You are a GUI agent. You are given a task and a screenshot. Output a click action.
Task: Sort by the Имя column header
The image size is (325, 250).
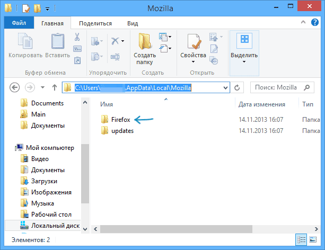click(x=107, y=104)
